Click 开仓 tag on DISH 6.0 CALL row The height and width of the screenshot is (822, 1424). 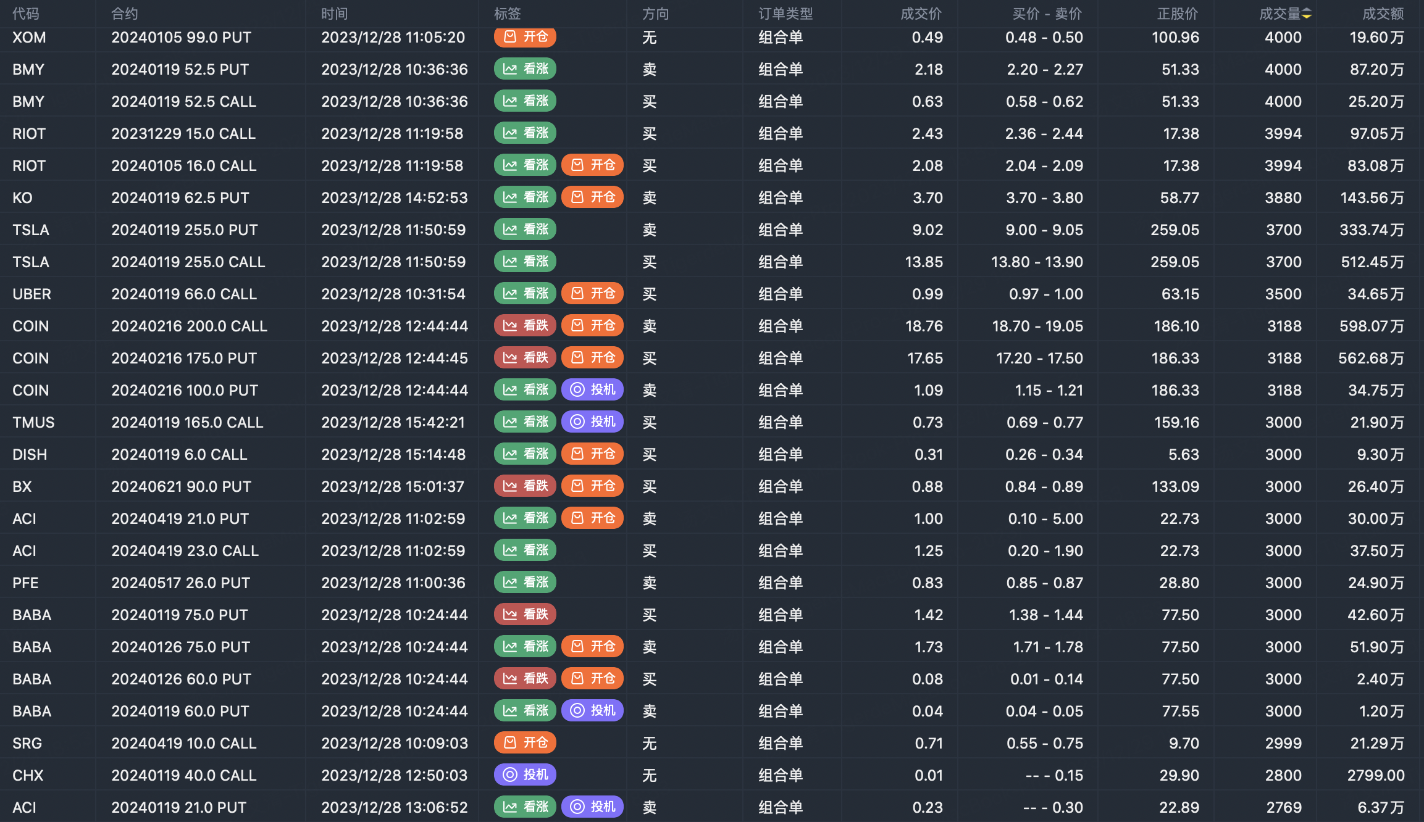592,454
